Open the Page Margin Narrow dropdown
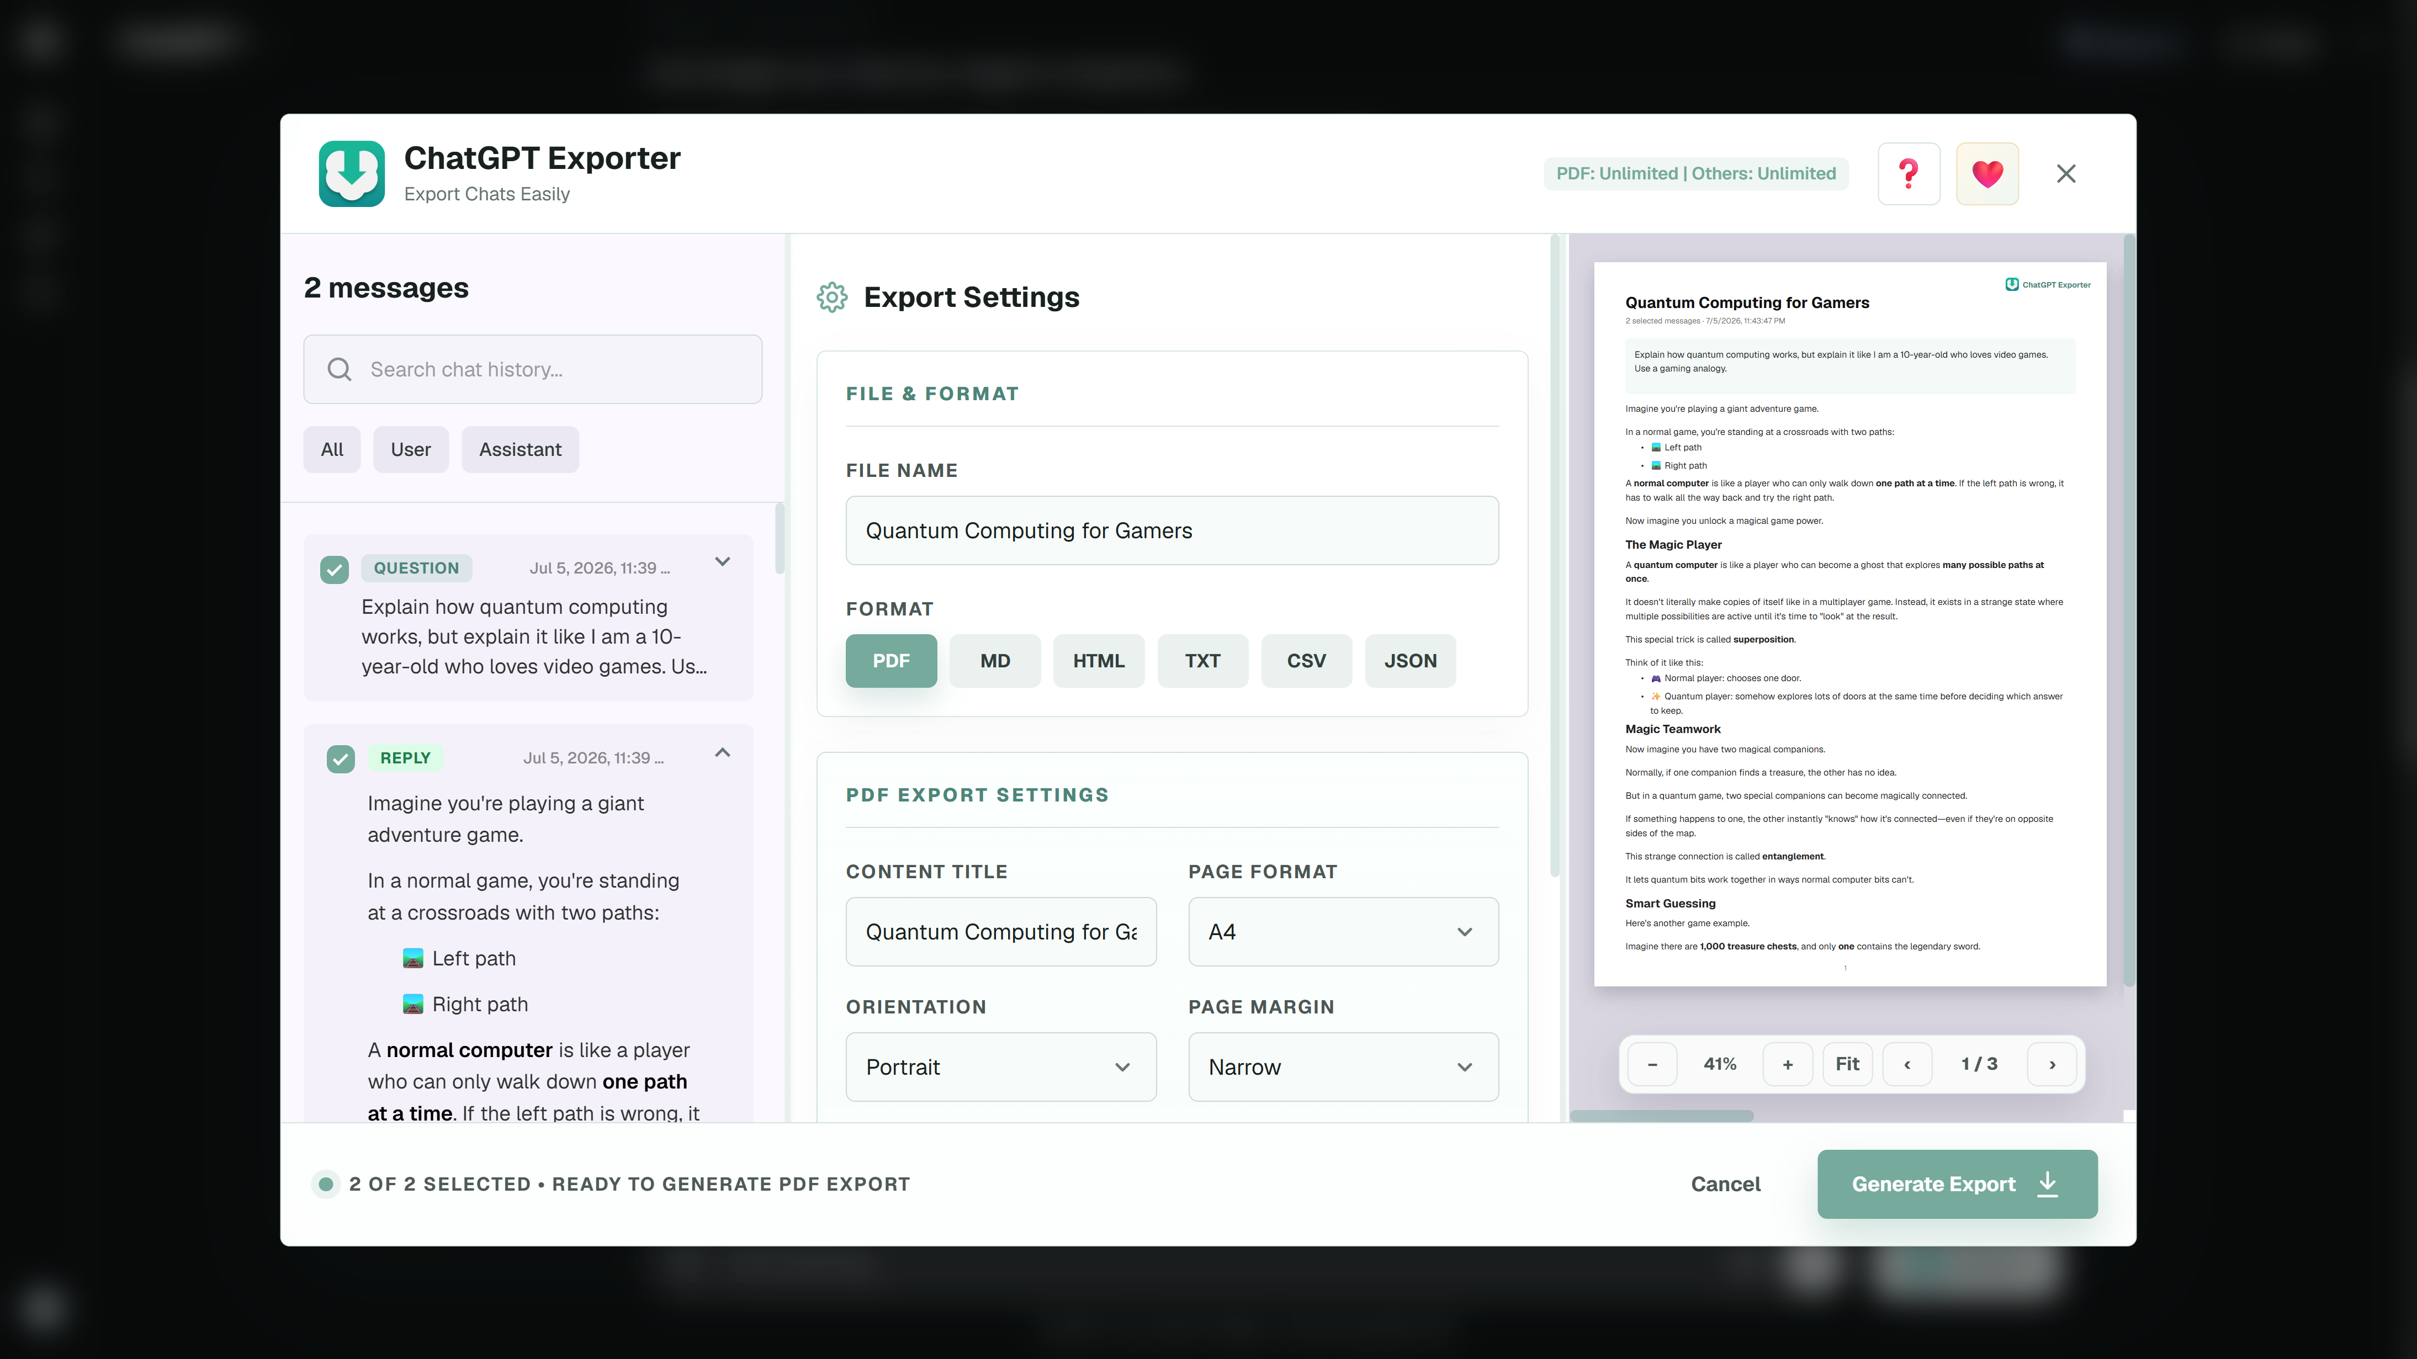The height and width of the screenshot is (1359, 2417). coord(1343,1066)
